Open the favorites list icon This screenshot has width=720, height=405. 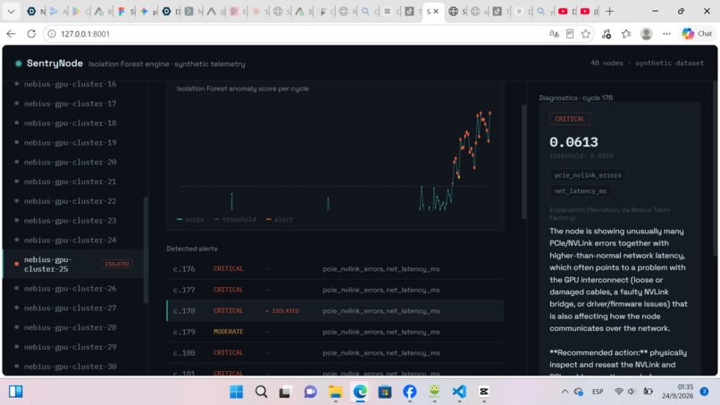point(626,34)
